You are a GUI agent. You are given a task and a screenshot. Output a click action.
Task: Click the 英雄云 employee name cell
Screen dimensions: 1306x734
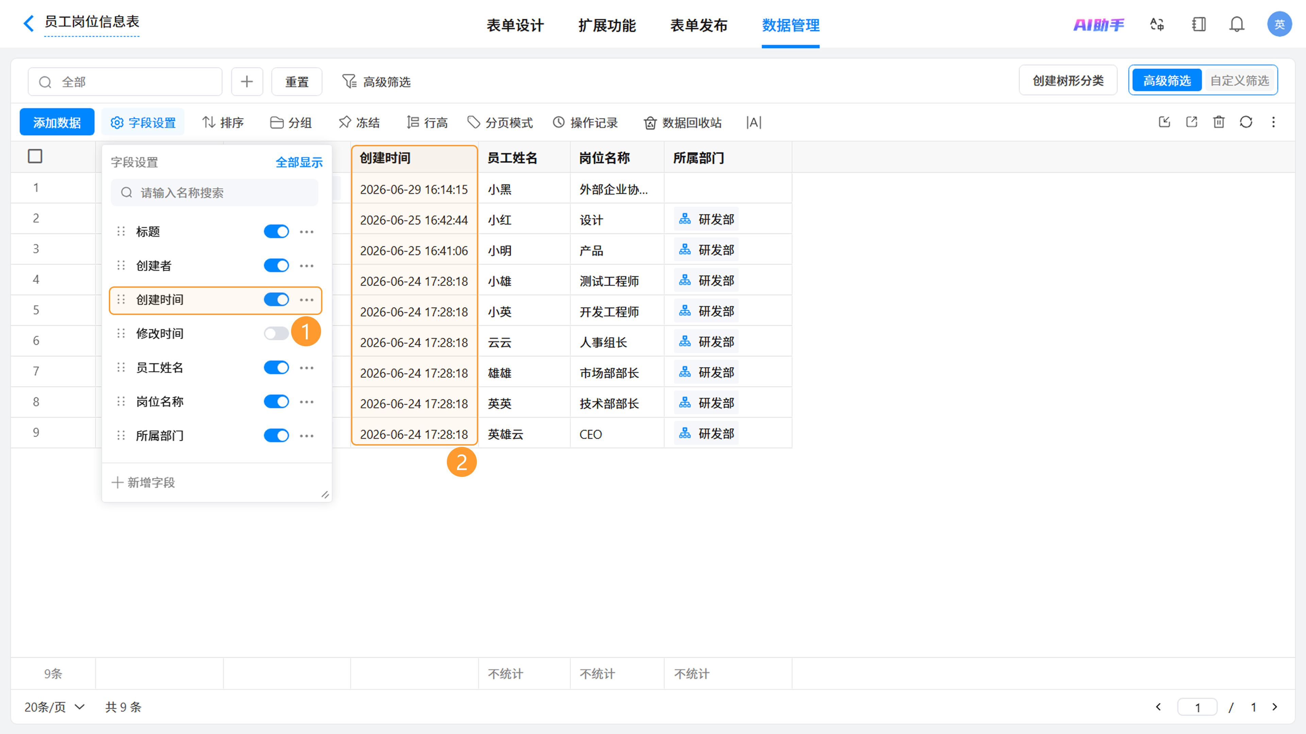pyautogui.click(x=505, y=434)
